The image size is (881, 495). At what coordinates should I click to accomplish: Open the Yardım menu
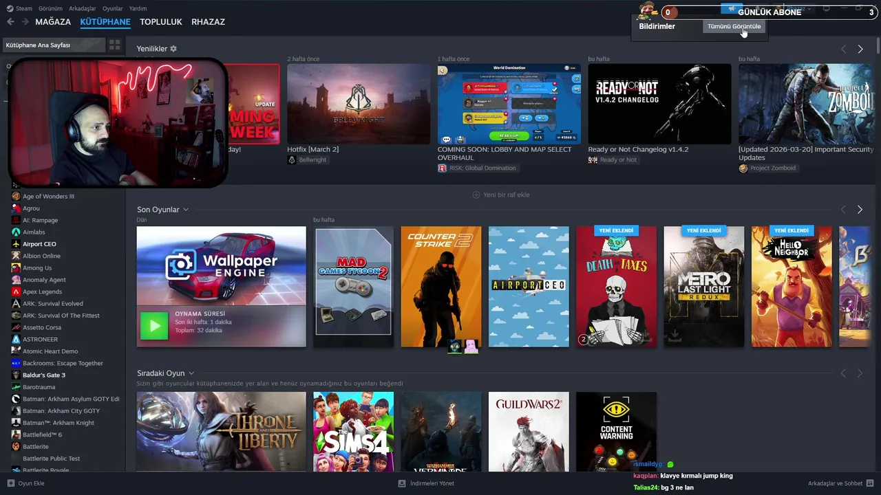click(x=138, y=8)
